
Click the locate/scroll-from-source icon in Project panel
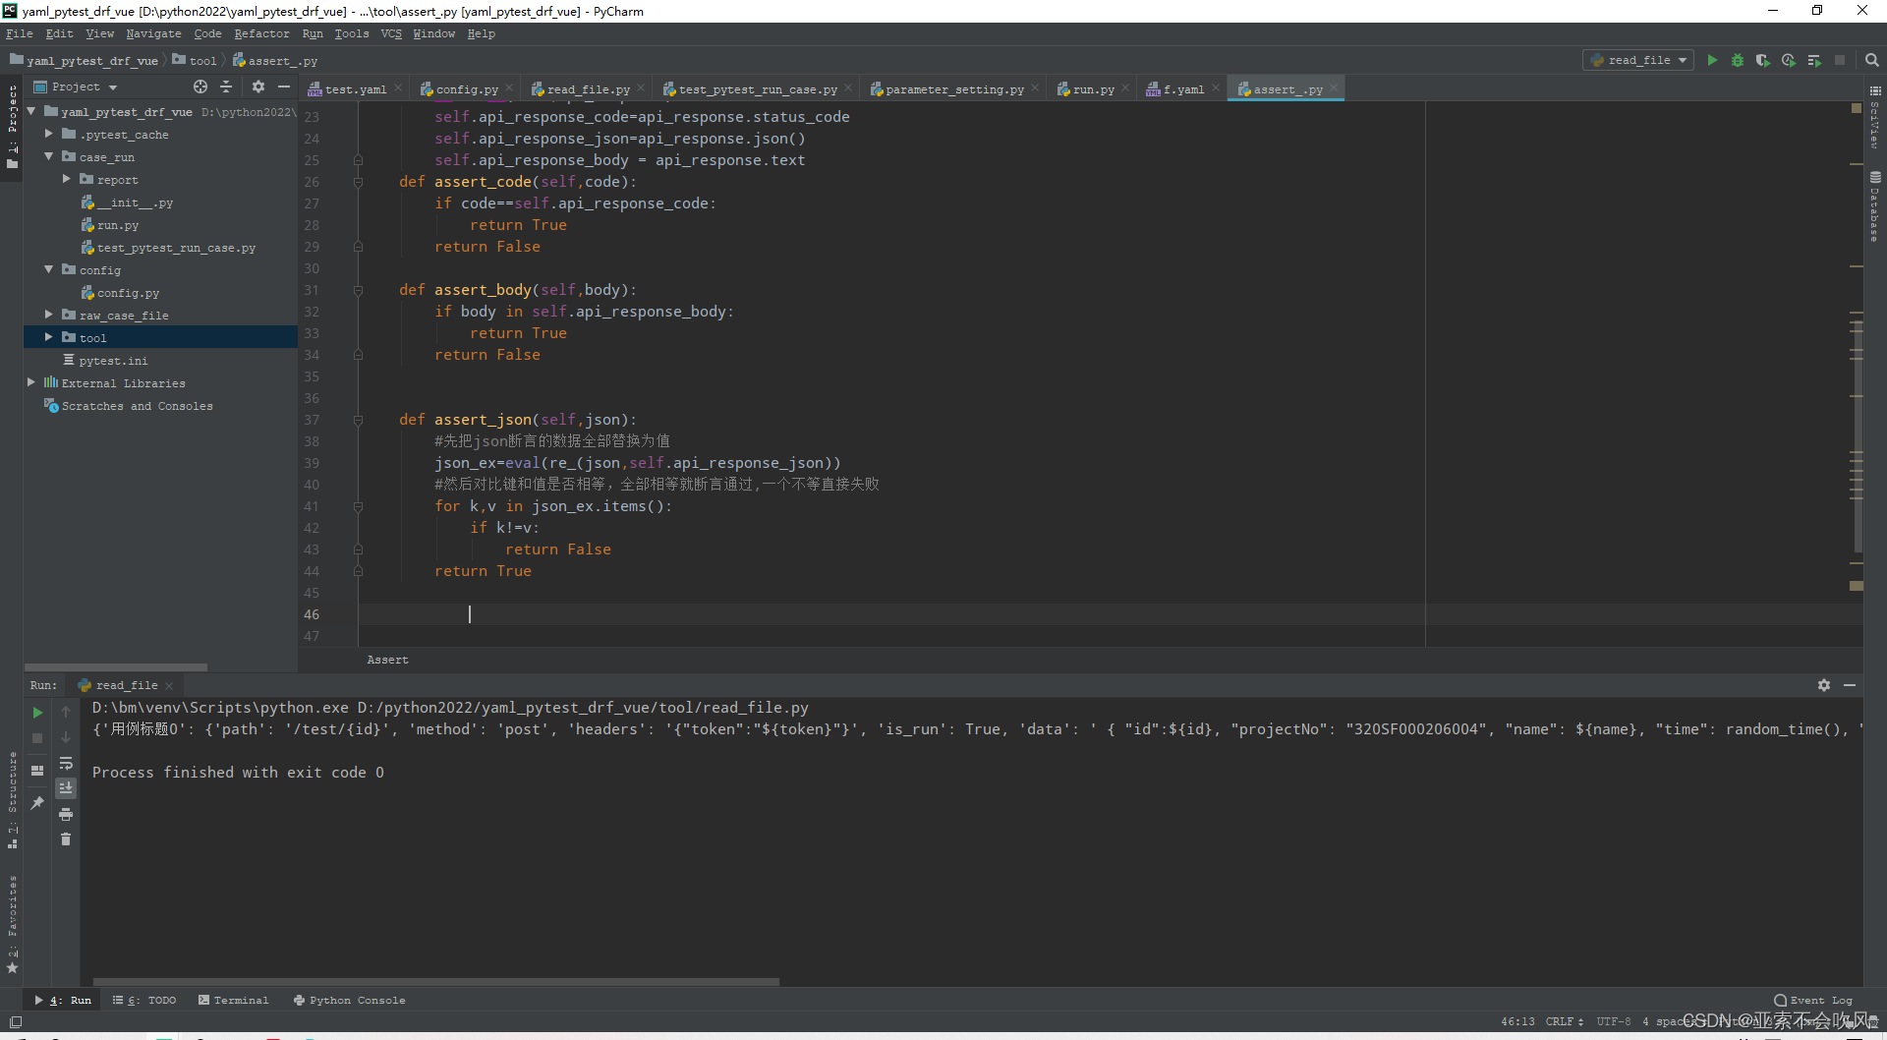tap(200, 87)
